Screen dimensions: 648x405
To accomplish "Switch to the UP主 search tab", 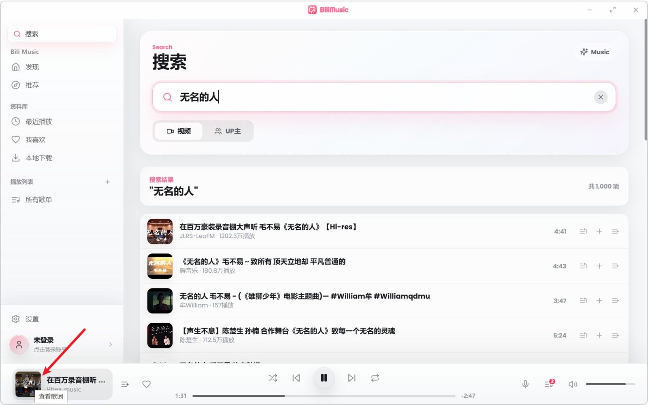I will [x=228, y=131].
